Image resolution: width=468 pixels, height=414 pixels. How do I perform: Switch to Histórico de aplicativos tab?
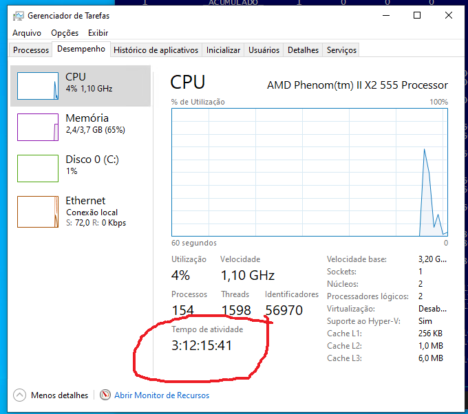156,50
